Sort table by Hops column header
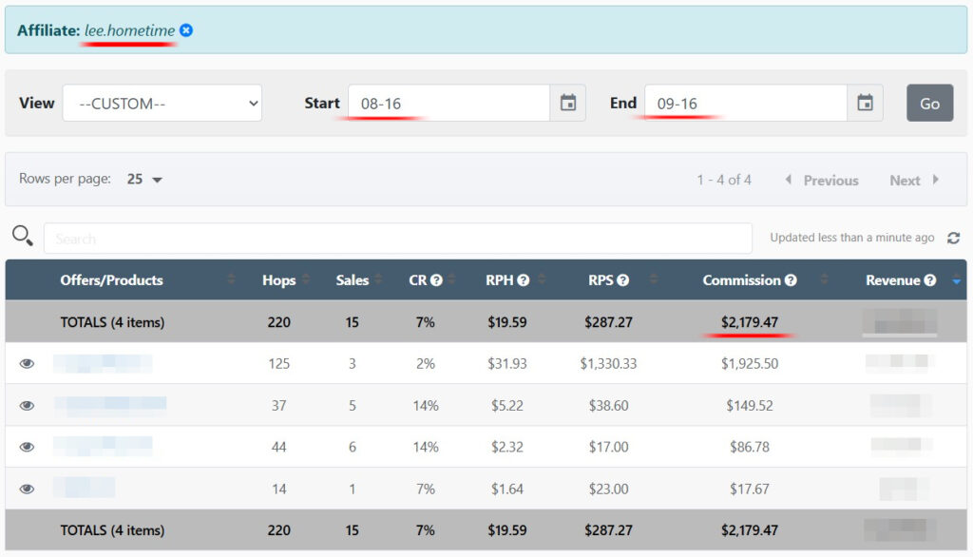 (278, 280)
